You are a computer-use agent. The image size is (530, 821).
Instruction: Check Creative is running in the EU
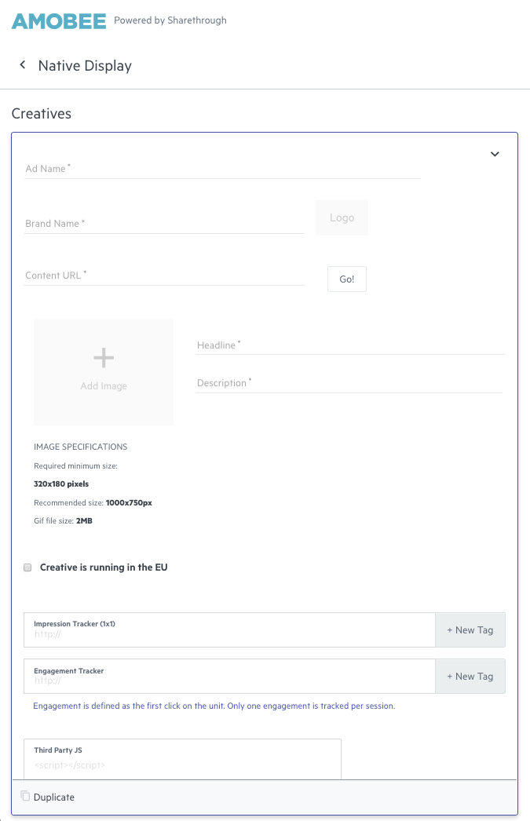27,567
